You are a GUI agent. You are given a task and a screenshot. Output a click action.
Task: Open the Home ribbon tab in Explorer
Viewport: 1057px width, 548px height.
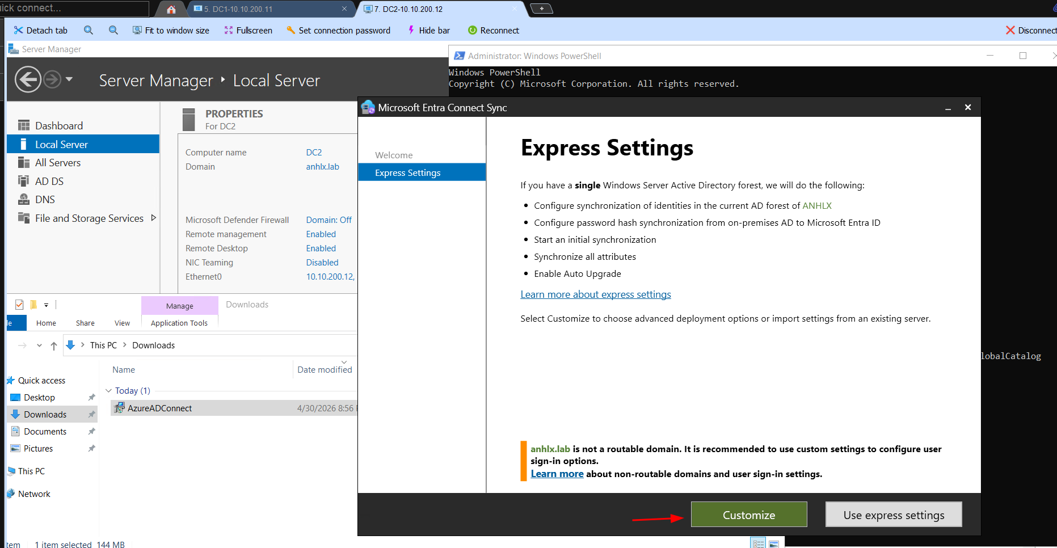[x=46, y=323]
